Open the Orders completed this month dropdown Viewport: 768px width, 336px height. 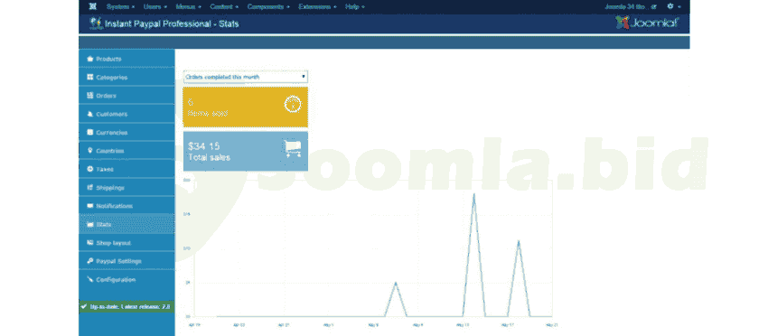tap(246, 77)
